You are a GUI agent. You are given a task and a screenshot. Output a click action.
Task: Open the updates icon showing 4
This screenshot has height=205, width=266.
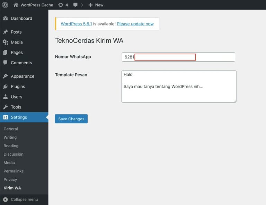(x=61, y=5)
